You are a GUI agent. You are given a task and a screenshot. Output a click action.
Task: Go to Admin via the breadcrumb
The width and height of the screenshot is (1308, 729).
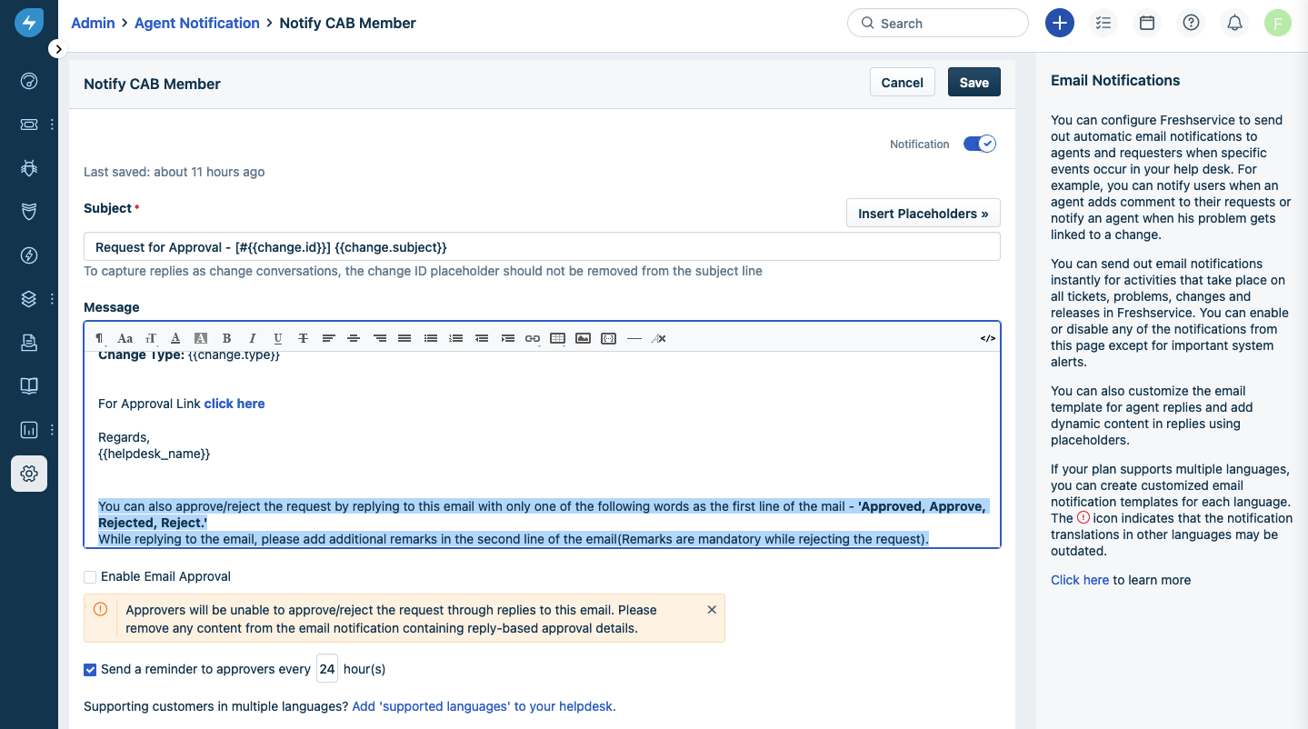pyautogui.click(x=93, y=23)
